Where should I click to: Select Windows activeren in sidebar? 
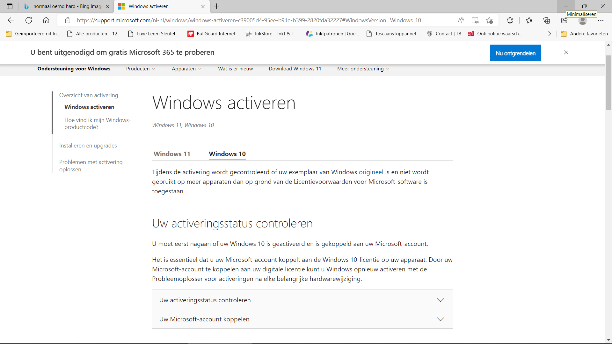[89, 107]
